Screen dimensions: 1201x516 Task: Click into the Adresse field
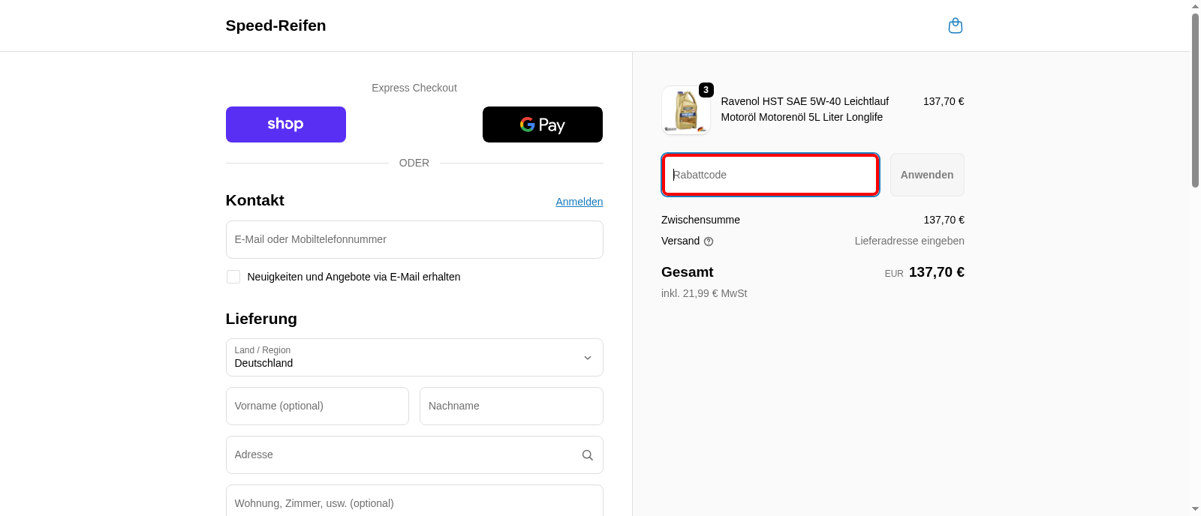[x=402, y=455]
